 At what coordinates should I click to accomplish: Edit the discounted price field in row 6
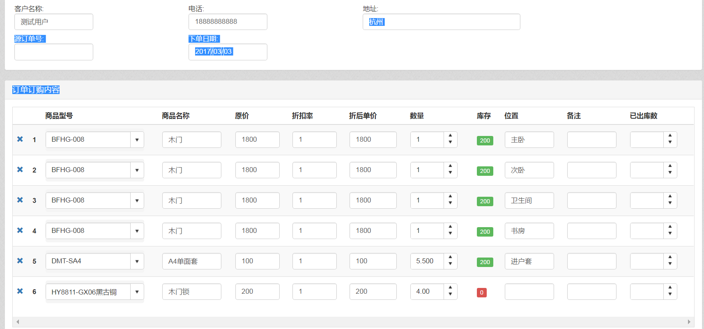click(x=373, y=292)
